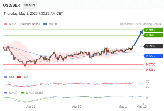
Task: Click the RSI 70 level label
Action: [148, 82]
